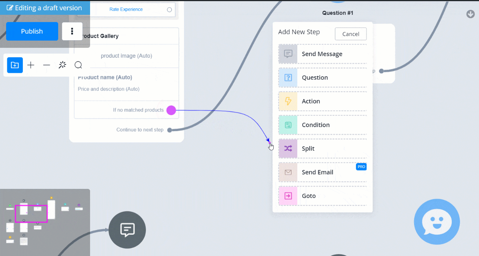Open the three-dot menu beside Publish
Screen dimensions: 479x256
coord(72,31)
